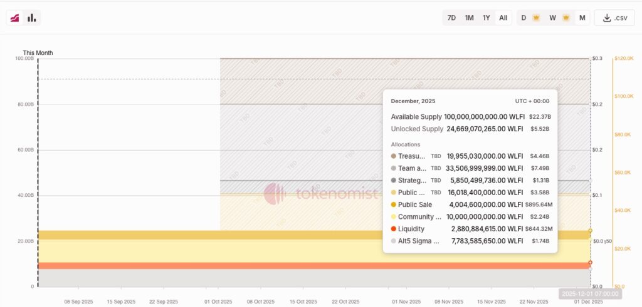642x307 pixels.
Task: Switch to the bar chart view icon
Action: [31, 18]
